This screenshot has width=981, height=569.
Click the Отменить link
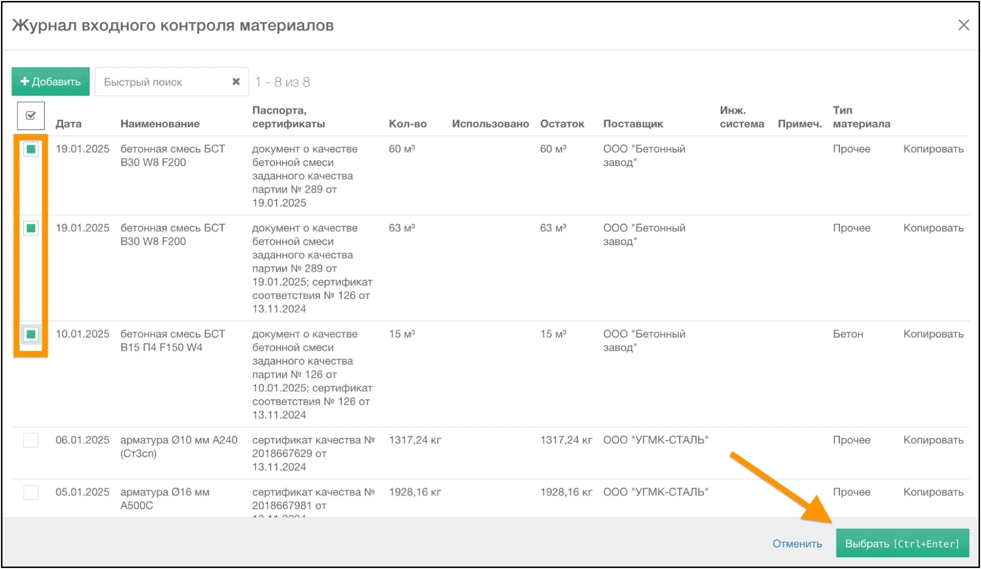[797, 543]
